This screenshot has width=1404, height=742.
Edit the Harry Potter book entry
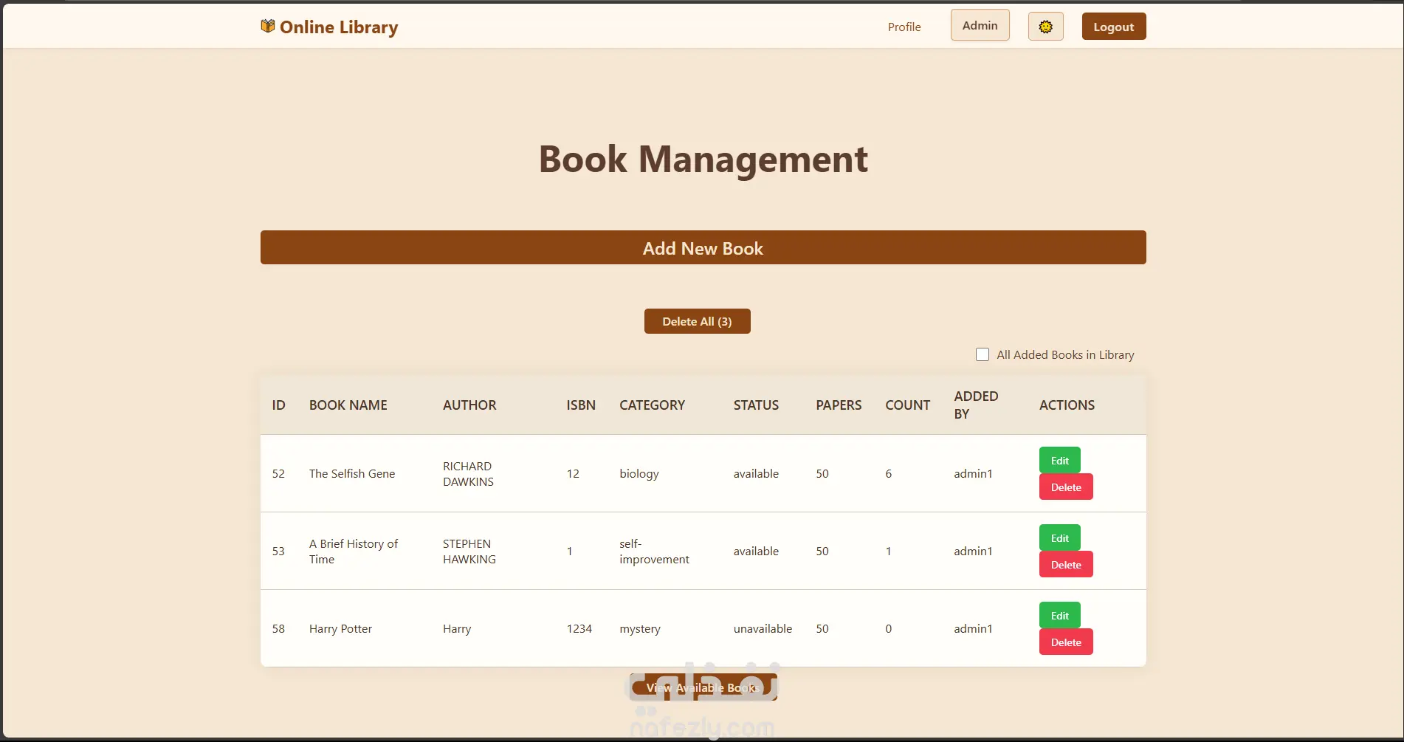(x=1059, y=615)
